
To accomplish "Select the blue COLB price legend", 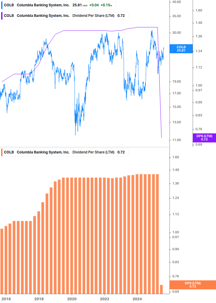I will [58, 5].
